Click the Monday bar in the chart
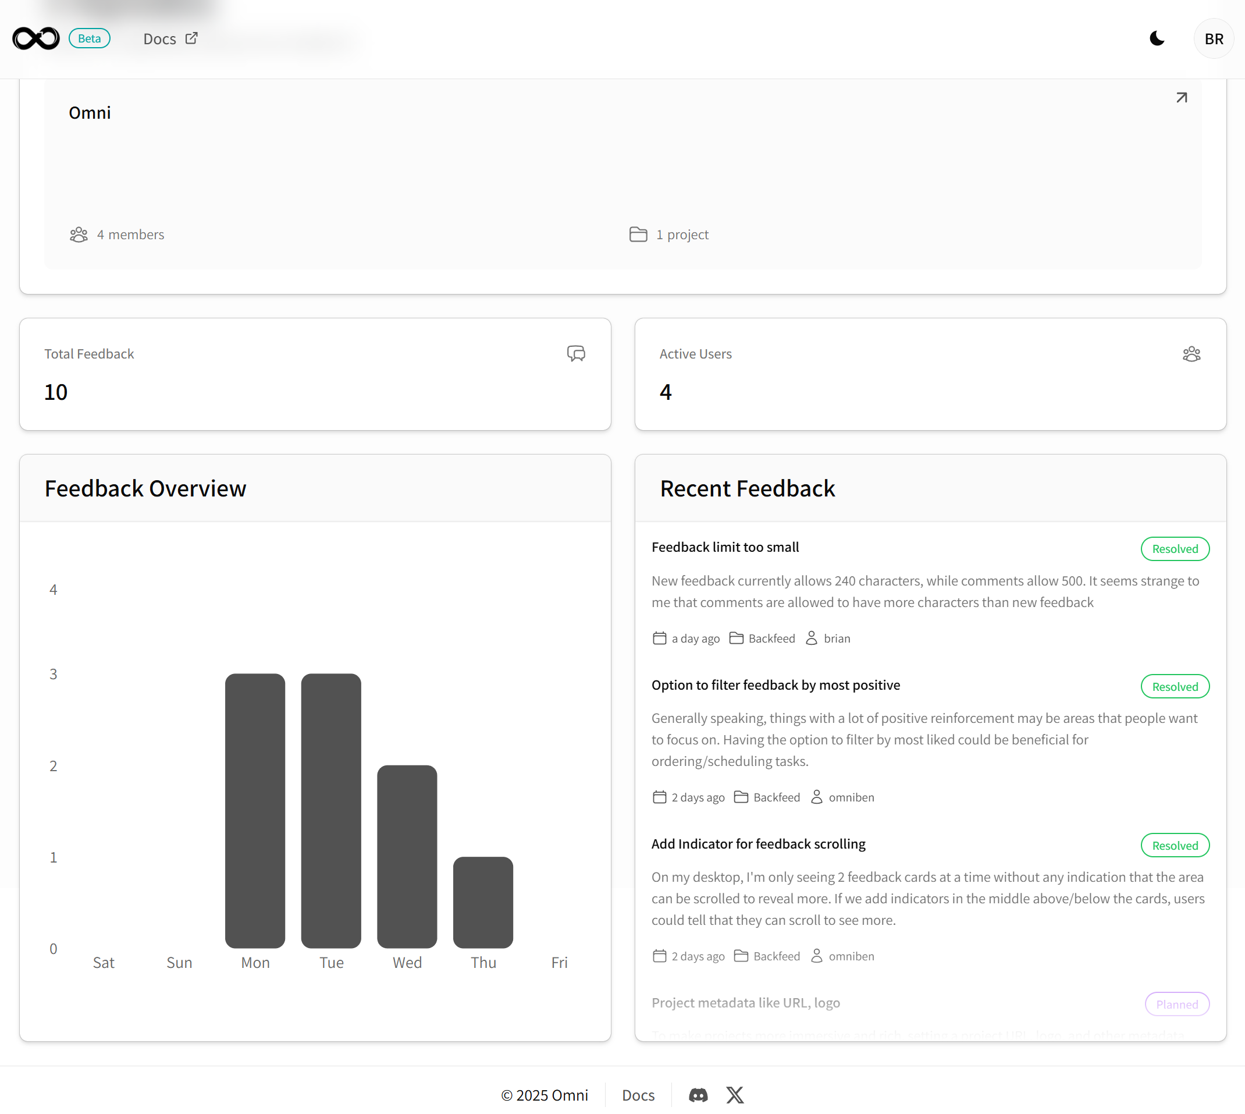Screen dimensions: 1245x1114 pyautogui.click(x=255, y=811)
